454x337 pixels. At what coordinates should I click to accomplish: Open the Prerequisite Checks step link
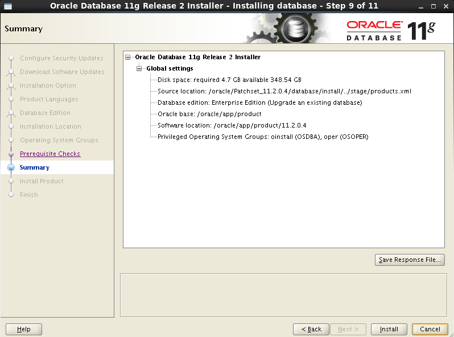50,154
